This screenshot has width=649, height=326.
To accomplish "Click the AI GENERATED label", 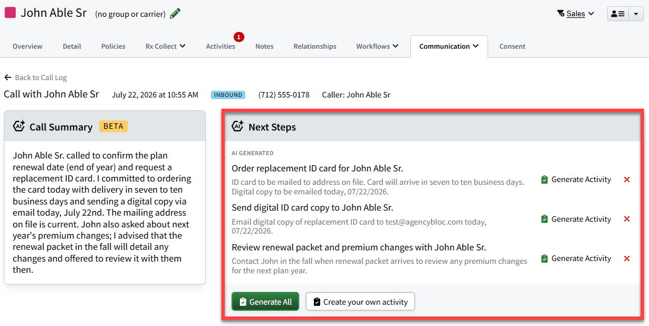I will (252, 153).
